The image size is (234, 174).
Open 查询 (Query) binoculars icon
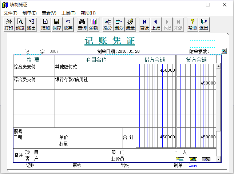pos(82,24)
